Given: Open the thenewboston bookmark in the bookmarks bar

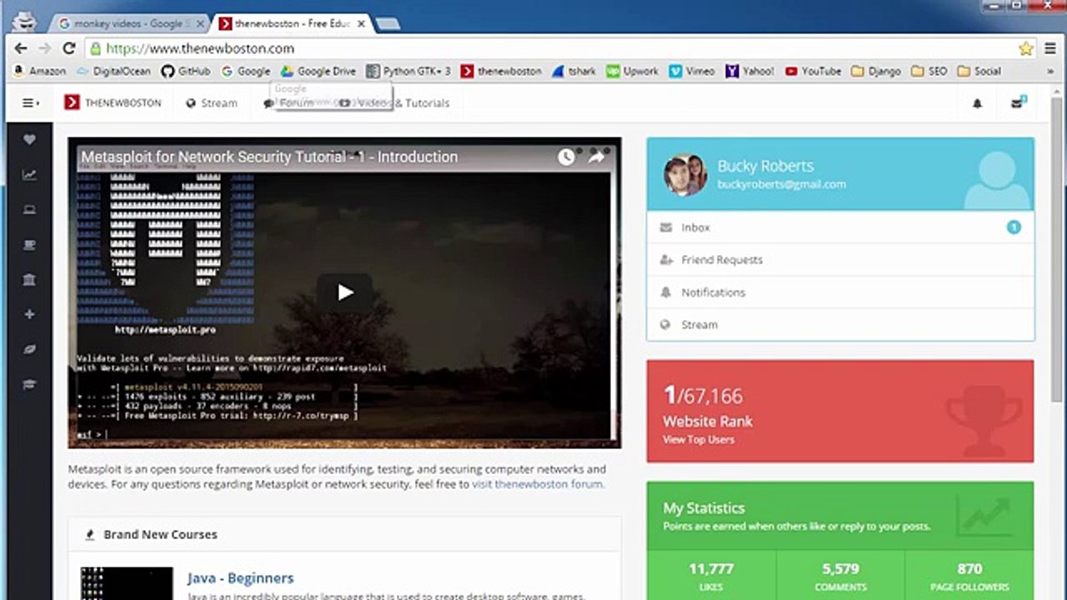Looking at the screenshot, I should click(501, 72).
